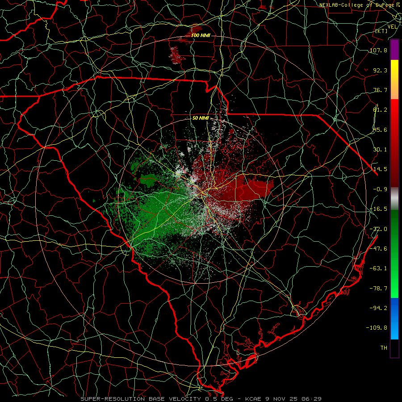This screenshot has height=402, width=402.
Task: Click the TH legend label
Action: [384, 348]
